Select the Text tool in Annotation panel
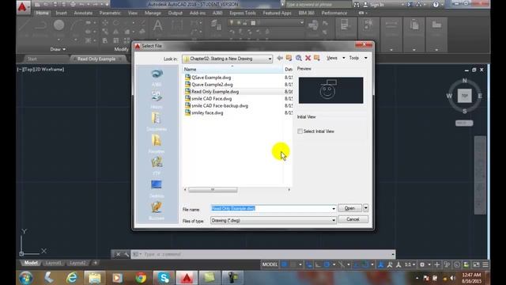 pyautogui.click(x=157, y=25)
